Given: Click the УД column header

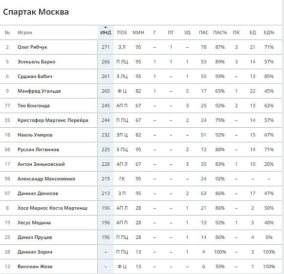Looking at the screenshot, I should (187, 33).
